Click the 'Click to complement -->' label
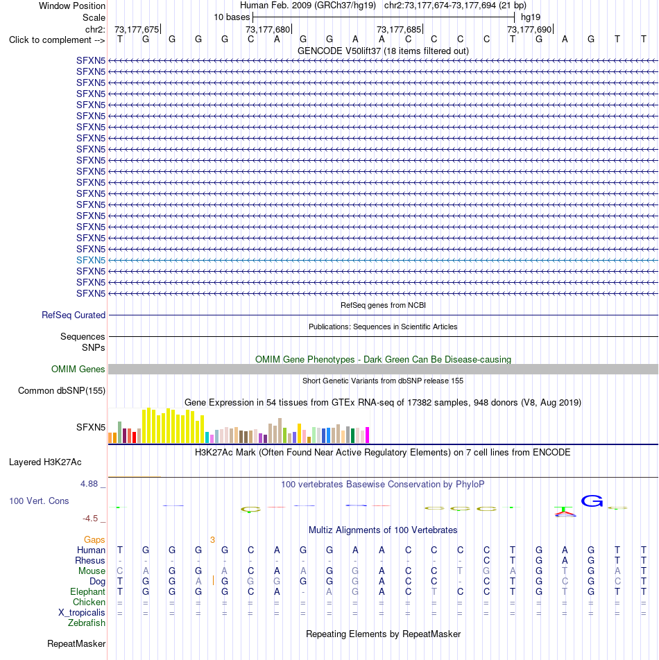The width and height of the screenshot is (659, 660). tap(57, 40)
